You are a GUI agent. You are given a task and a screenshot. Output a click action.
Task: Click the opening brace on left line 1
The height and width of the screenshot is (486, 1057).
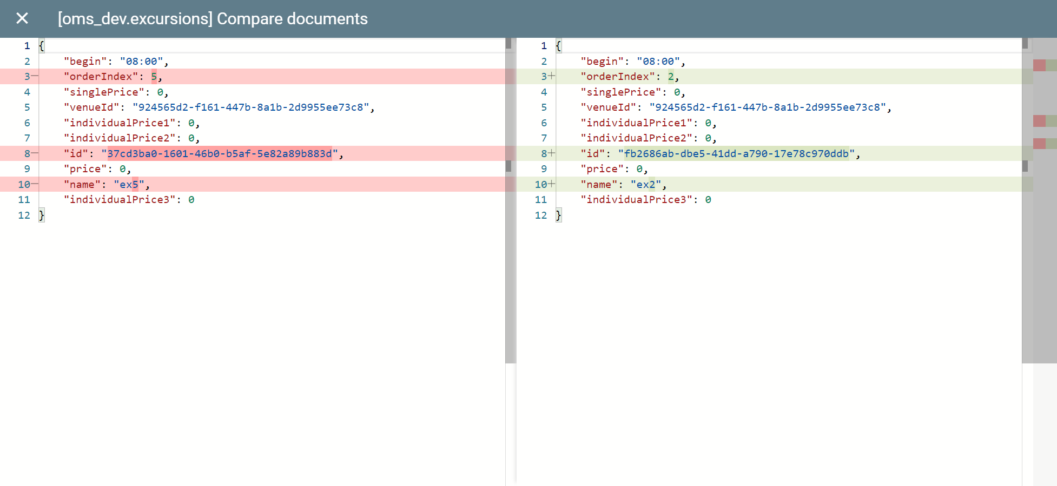(x=41, y=45)
